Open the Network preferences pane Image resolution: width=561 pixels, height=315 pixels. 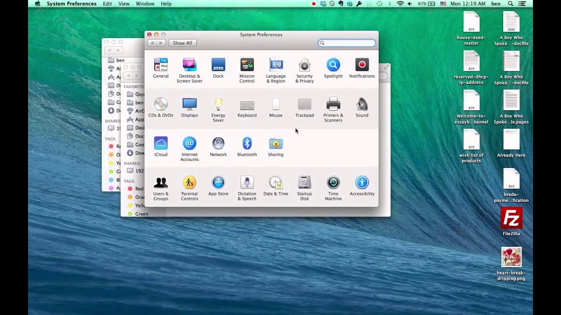tap(218, 147)
